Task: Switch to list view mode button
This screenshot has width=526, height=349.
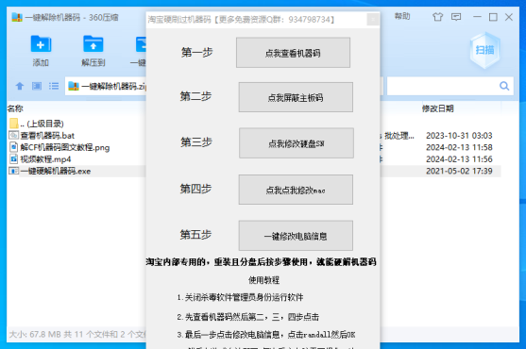Action: click(x=53, y=86)
